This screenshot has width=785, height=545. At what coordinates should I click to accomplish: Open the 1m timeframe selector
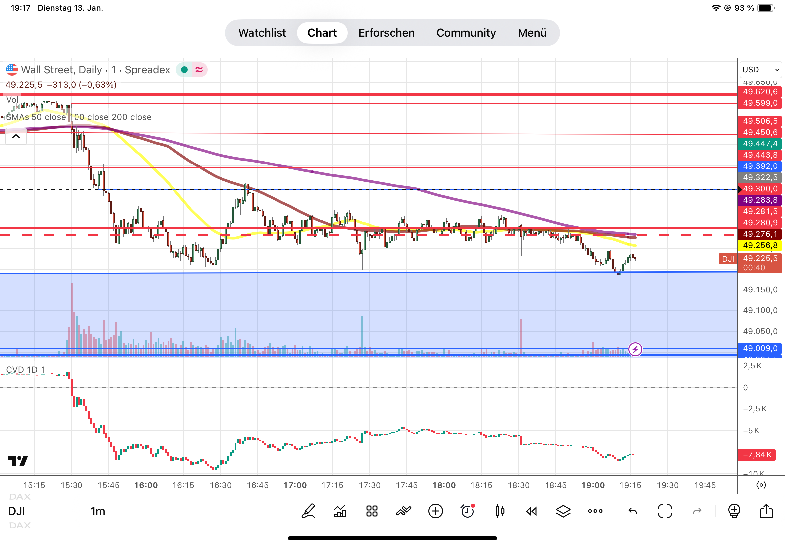coord(98,511)
